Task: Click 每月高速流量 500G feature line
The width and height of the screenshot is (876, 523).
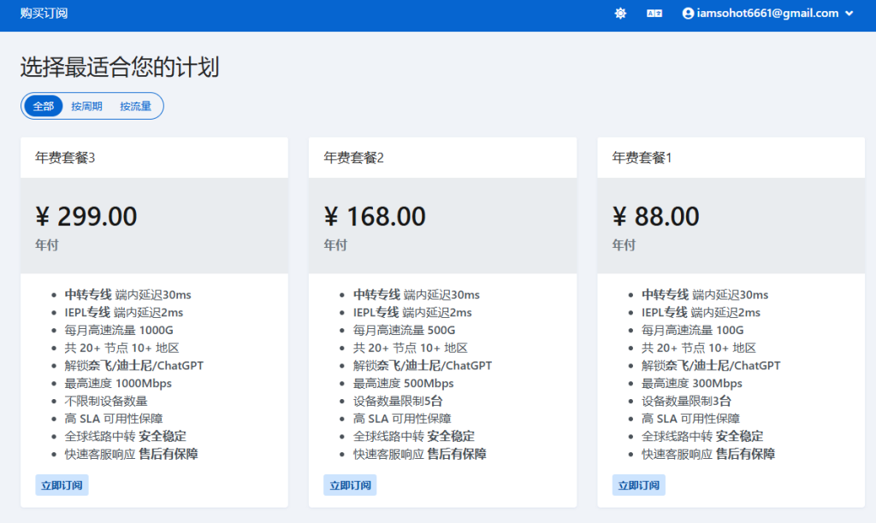Action: point(404,330)
